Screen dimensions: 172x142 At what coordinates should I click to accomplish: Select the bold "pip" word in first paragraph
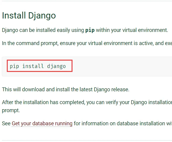[90, 30]
